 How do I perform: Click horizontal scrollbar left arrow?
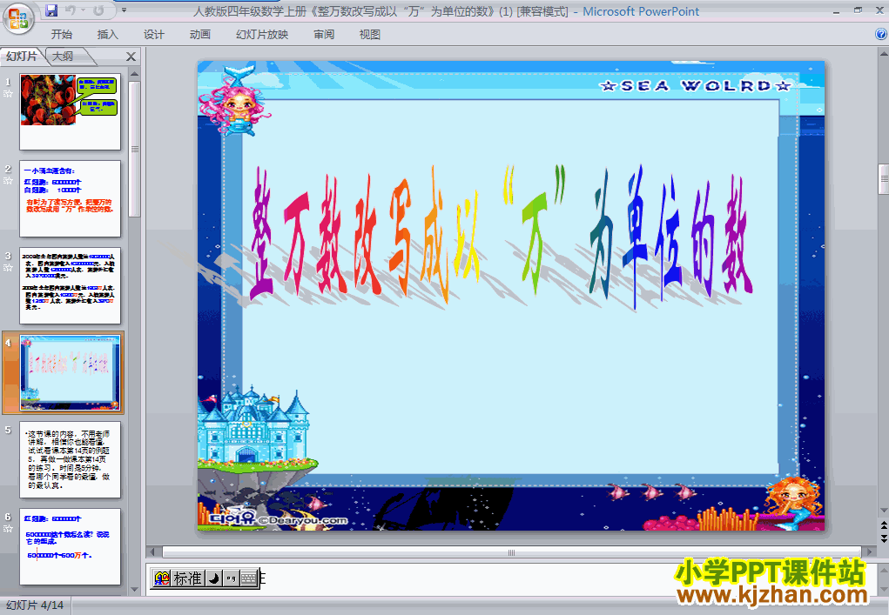coord(152,551)
